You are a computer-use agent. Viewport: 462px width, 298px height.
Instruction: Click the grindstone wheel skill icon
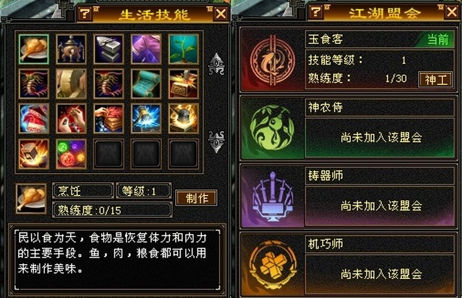(71, 84)
